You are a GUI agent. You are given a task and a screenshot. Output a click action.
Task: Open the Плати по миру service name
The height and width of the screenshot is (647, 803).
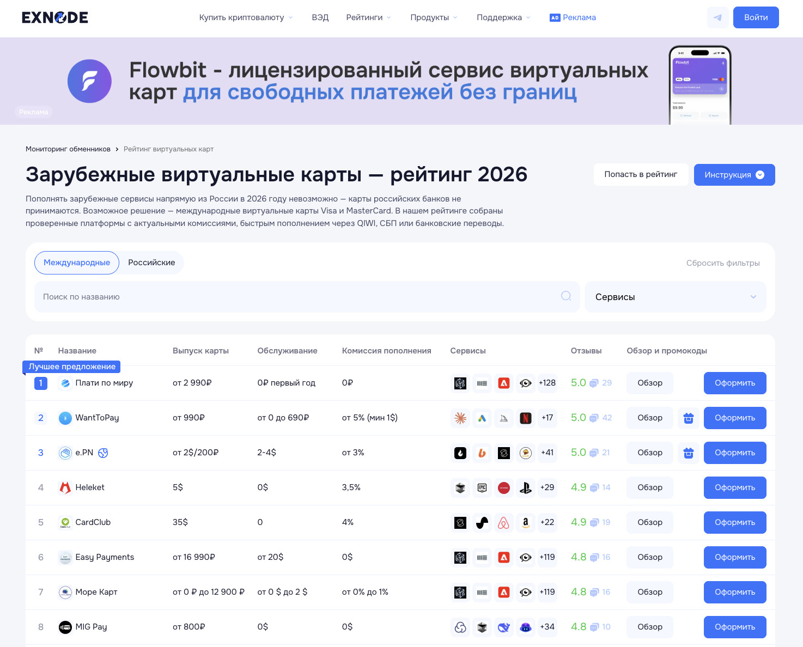coord(104,383)
